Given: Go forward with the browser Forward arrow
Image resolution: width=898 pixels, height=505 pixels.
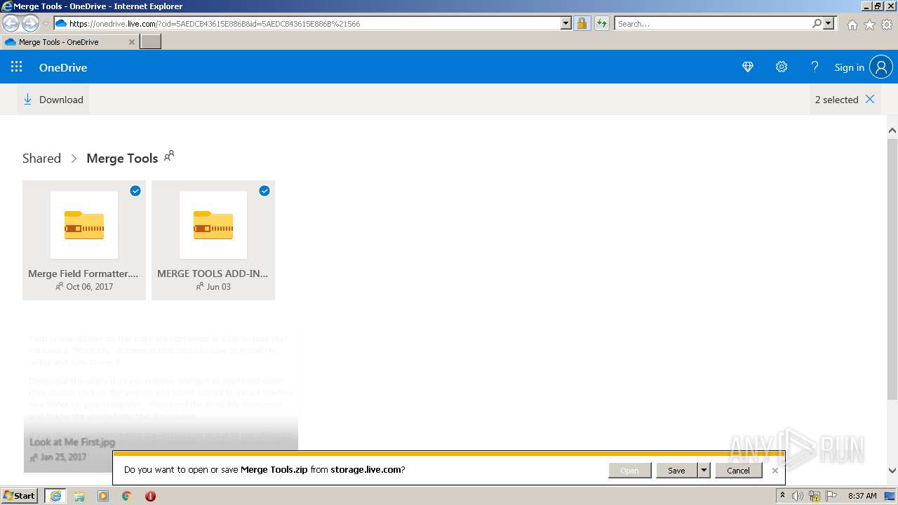Looking at the screenshot, I should pyautogui.click(x=30, y=23).
